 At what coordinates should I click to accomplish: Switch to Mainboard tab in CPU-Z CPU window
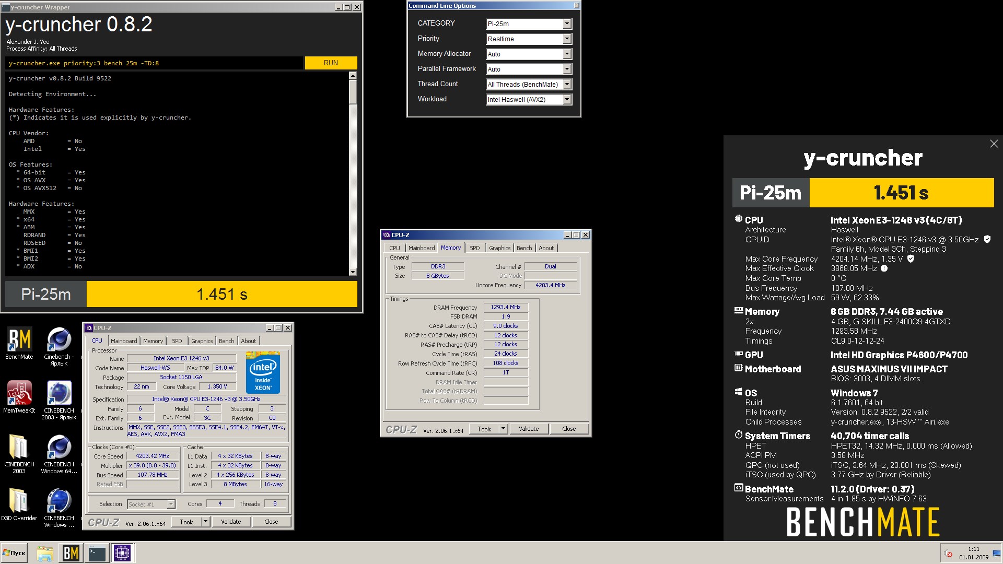124,341
